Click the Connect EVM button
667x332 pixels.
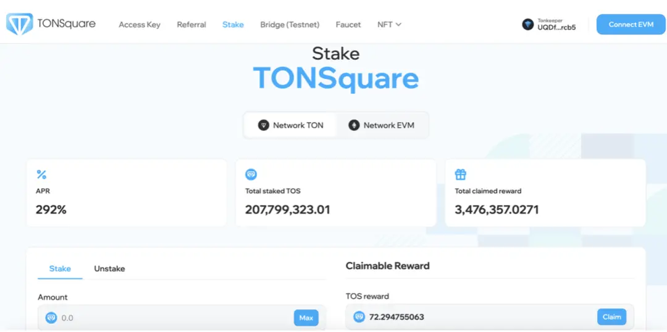(x=631, y=24)
